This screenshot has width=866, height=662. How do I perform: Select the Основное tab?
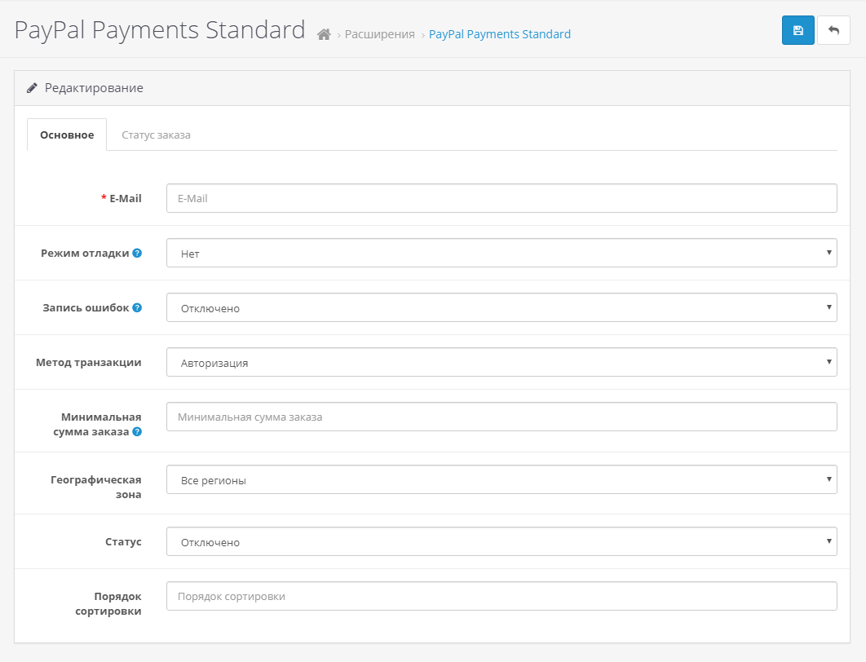tap(67, 135)
